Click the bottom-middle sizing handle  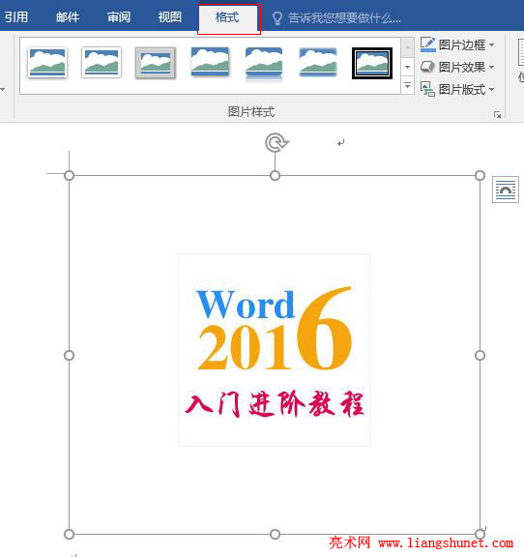[x=275, y=534]
